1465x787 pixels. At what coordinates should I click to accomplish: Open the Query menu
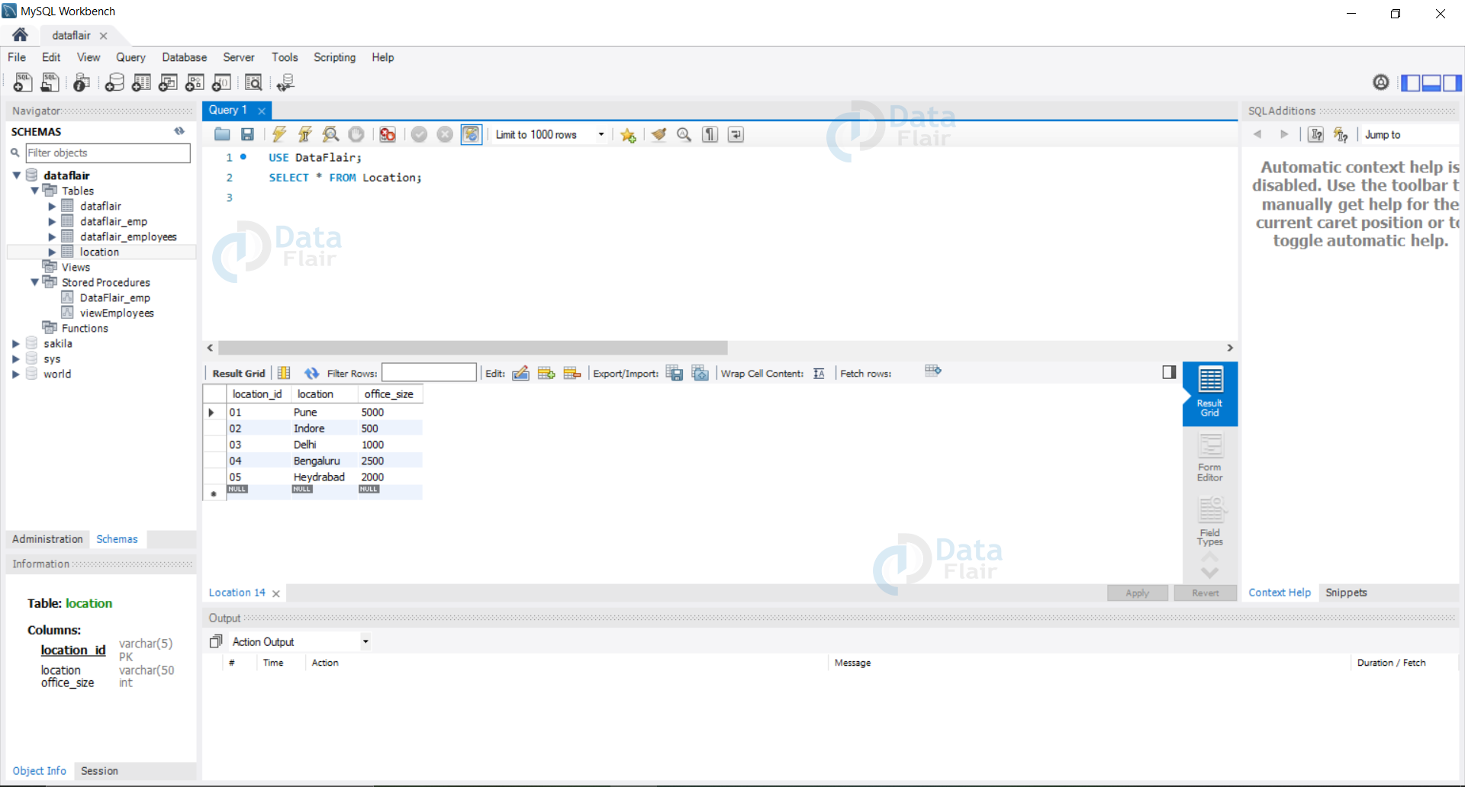pos(130,57)
